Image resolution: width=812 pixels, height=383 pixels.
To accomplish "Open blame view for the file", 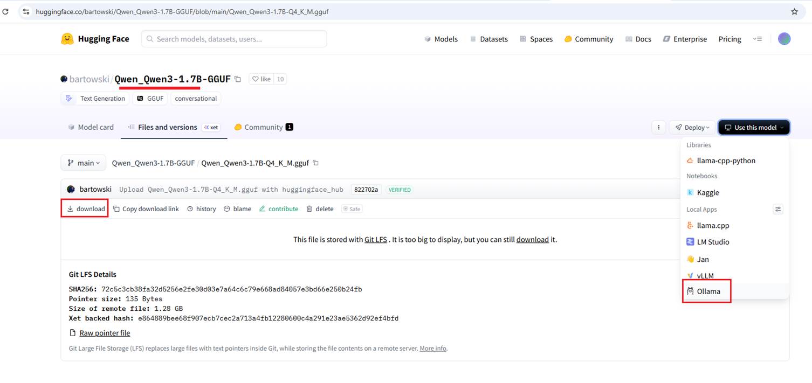I will pos(237,208).
